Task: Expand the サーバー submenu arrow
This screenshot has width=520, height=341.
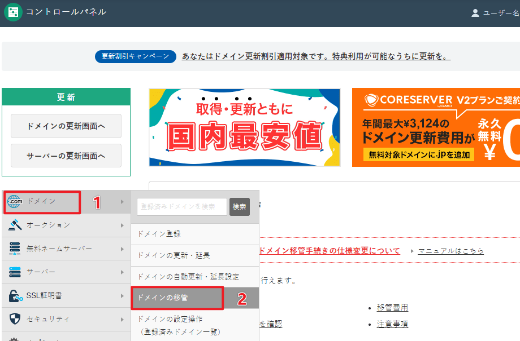Action: tap(123, 272)
